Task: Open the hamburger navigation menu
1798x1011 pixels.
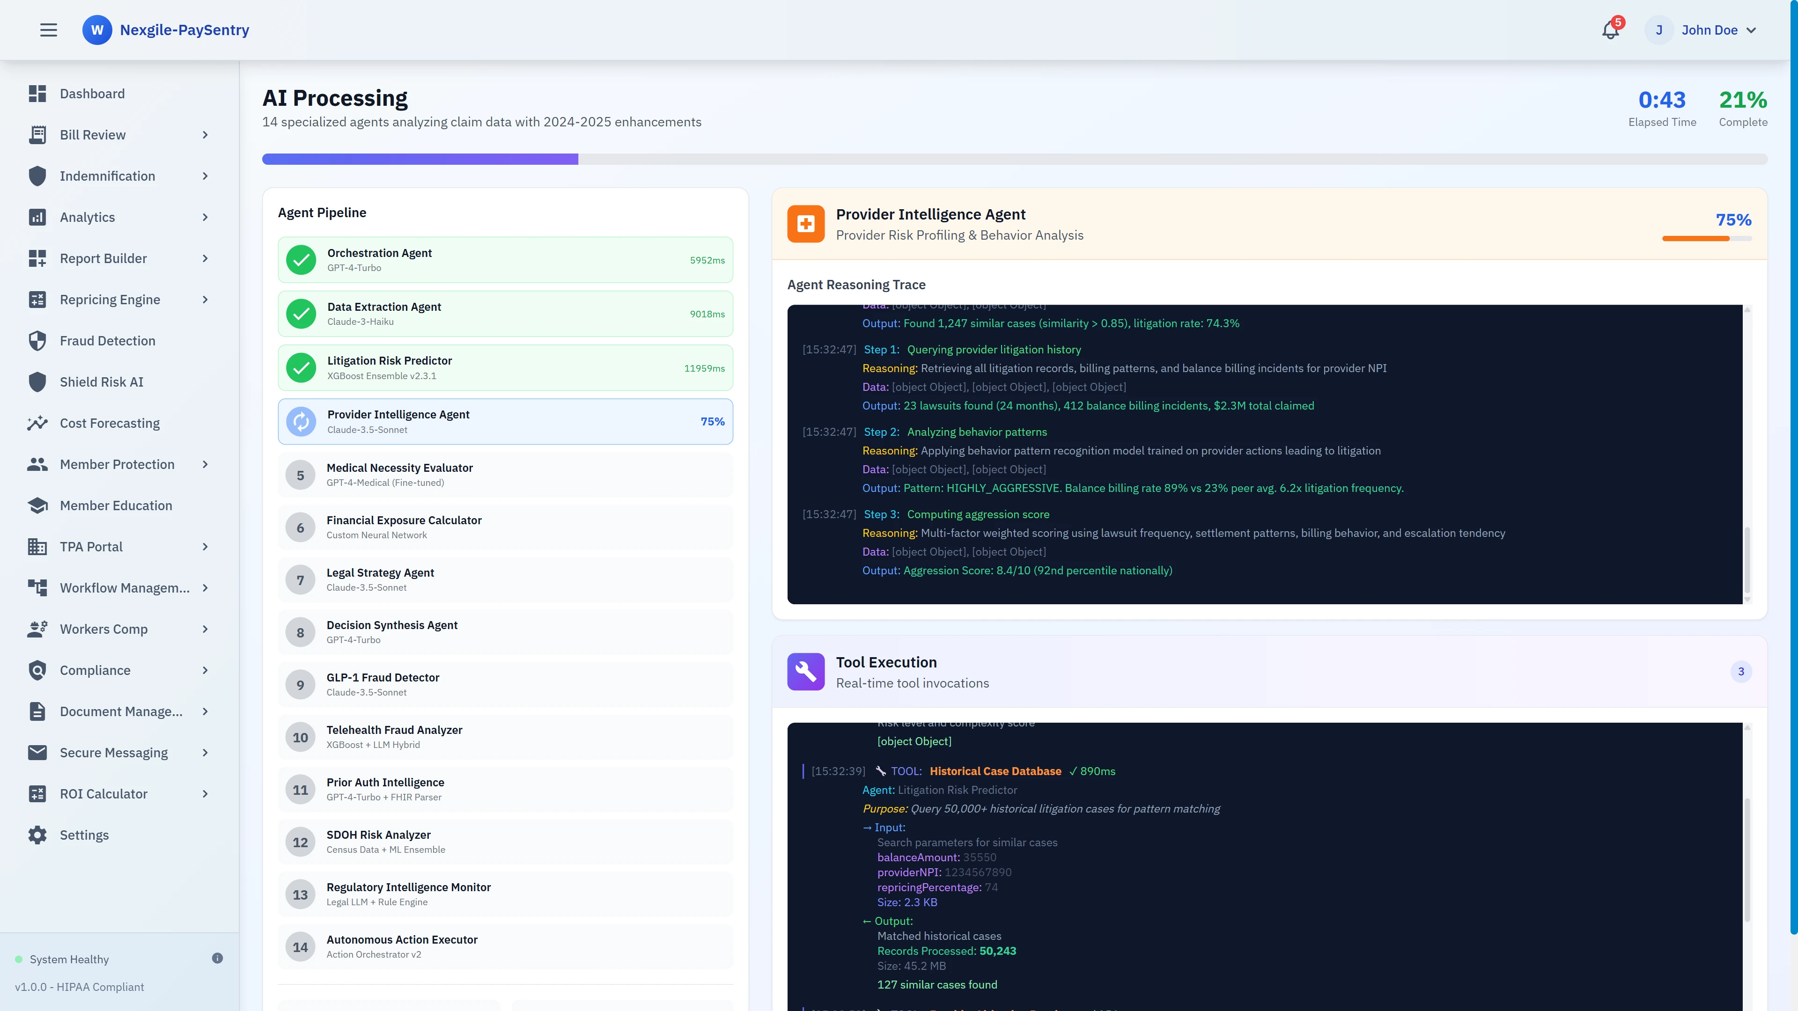Action: point(48,29)
